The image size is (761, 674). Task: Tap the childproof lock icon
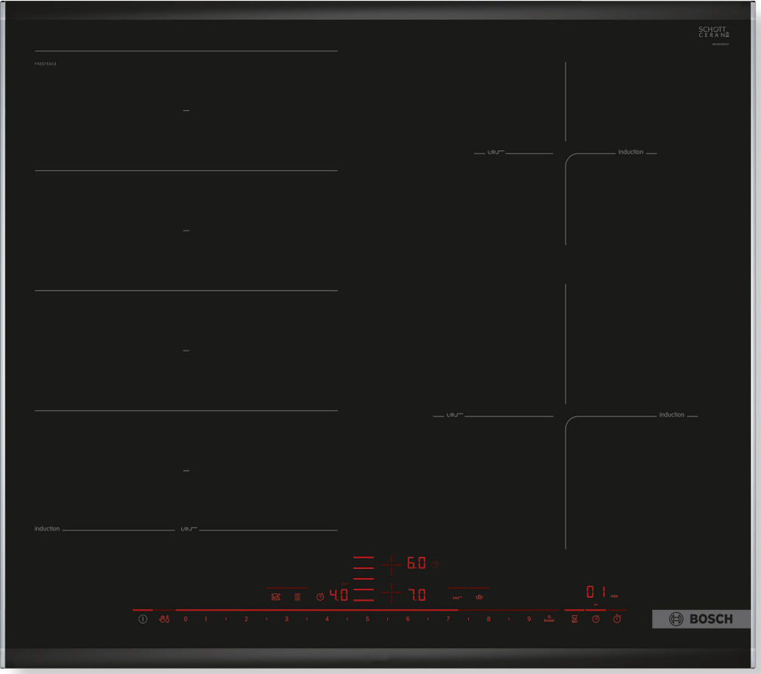(x=165, y=619)
